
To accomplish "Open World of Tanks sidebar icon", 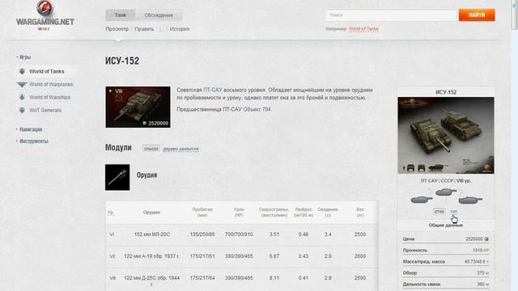I will [22, 71].
